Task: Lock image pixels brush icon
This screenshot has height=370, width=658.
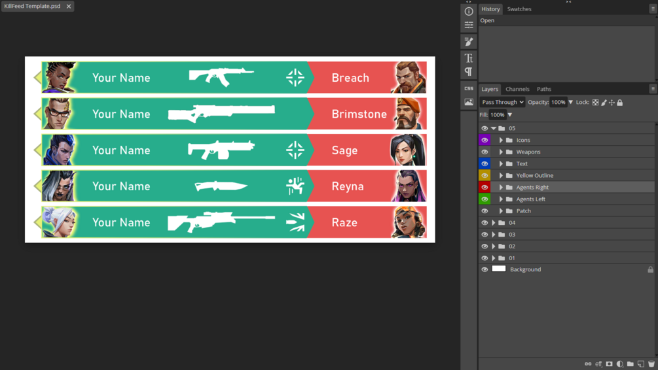Action: click(604, 102)
